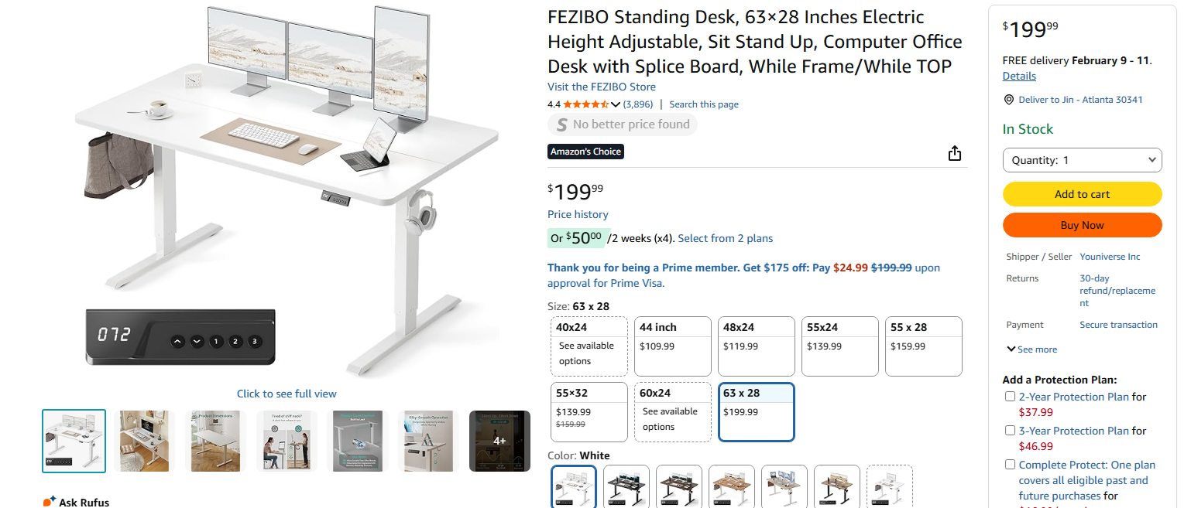Image resolution: width=1184 pixels, height=508 pixels.
Task: Click the Ask Rufus sparkle icon
Action: coord(49,502)
